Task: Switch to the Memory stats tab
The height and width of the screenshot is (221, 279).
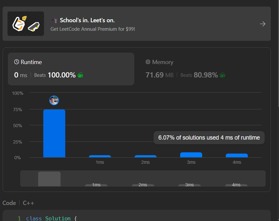Action: point(202,69)
